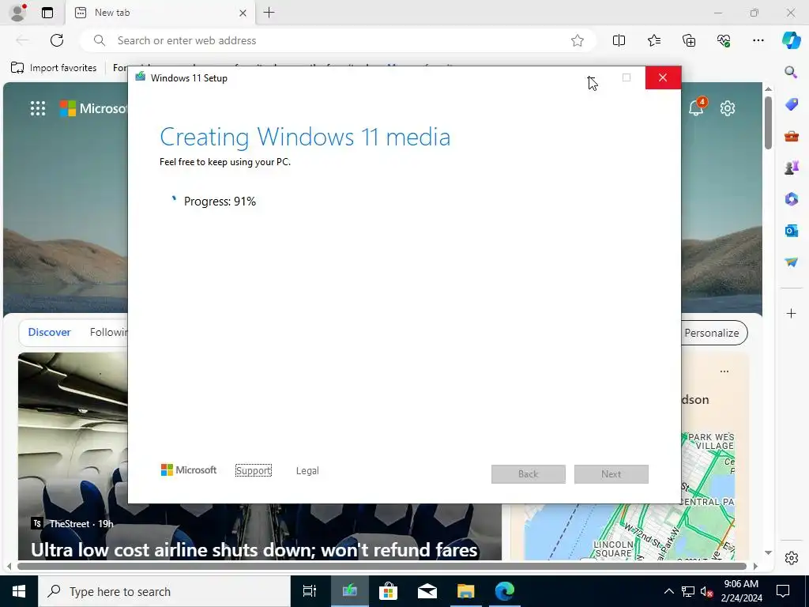This screenshot has width=809, height=607.
Task: Open the Edge tab actions menu icon
Action: pos(47,13)
